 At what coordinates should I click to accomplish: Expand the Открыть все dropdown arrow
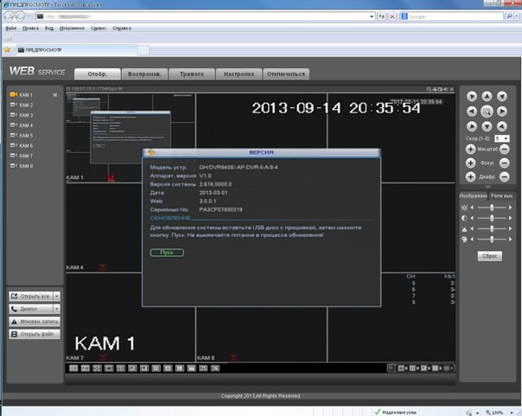[x=56, y=295]
